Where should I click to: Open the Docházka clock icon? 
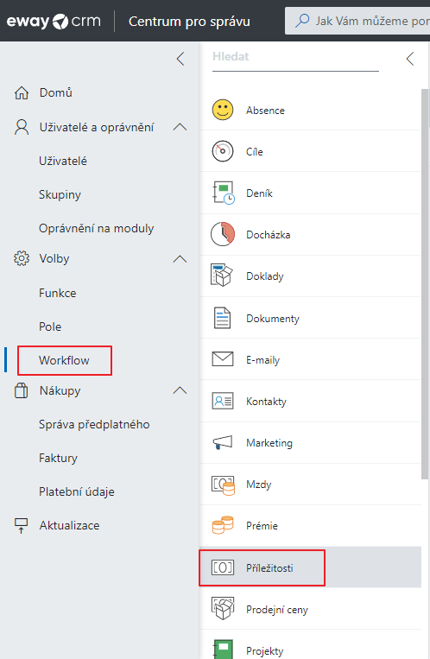click(x=223, y=234)
